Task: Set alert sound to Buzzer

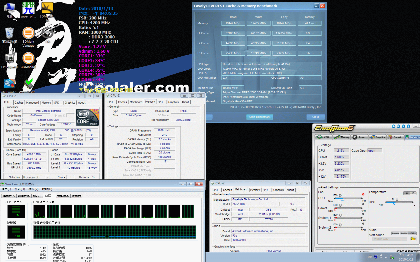Action: [x=395, y=233]
